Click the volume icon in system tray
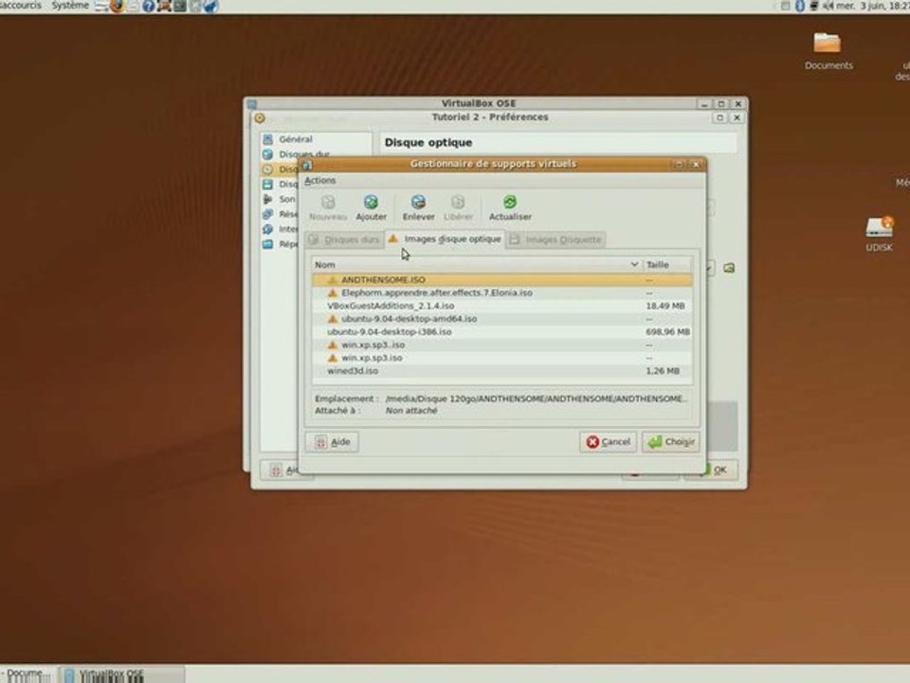 pyautogui.click(x=828, y=6)
